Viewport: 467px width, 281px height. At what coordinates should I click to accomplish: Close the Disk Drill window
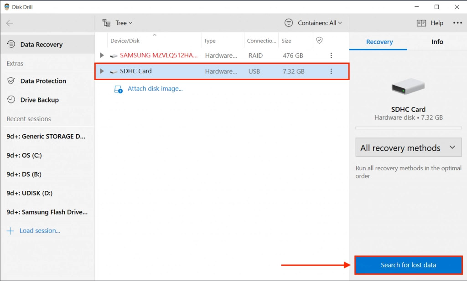click(x=457, y=7)
